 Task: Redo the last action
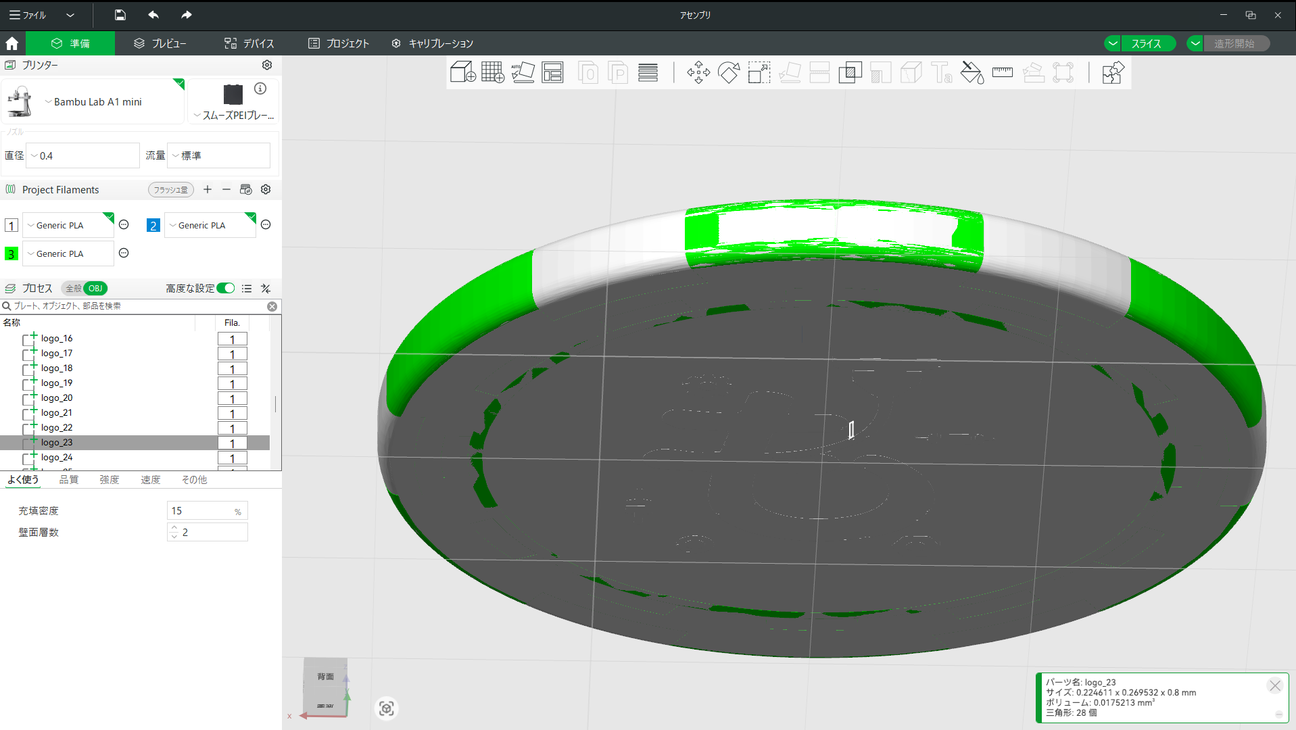tap(187, 15)
